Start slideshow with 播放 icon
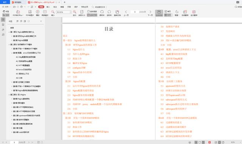242x144 pixels. tap(37, 13)
